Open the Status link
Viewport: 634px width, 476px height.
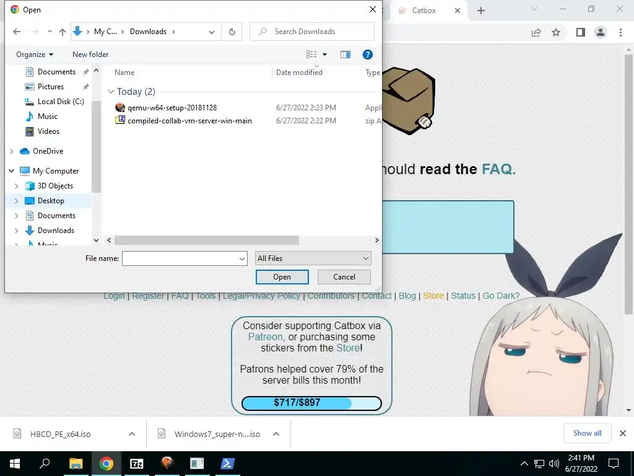coord(463,296)
